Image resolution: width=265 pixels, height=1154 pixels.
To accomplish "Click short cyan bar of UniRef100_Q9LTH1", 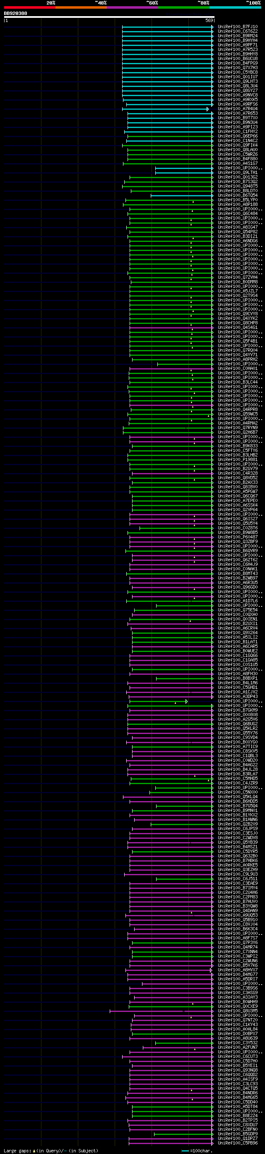I will point(184,172).
